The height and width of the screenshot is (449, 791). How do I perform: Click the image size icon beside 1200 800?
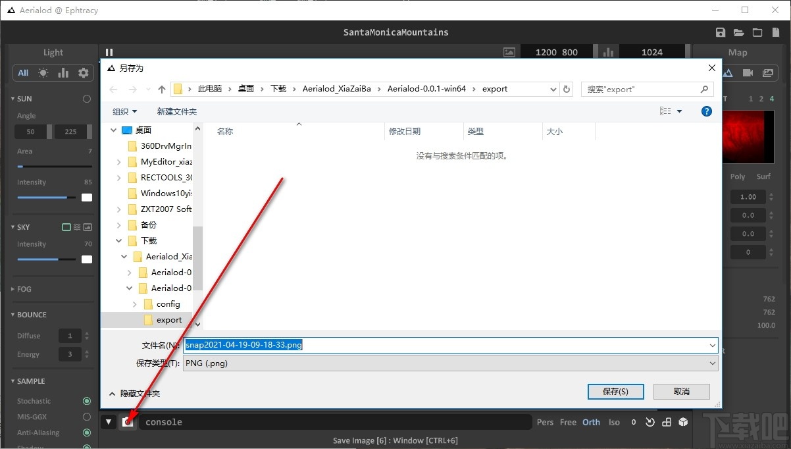tap(509, 53)
